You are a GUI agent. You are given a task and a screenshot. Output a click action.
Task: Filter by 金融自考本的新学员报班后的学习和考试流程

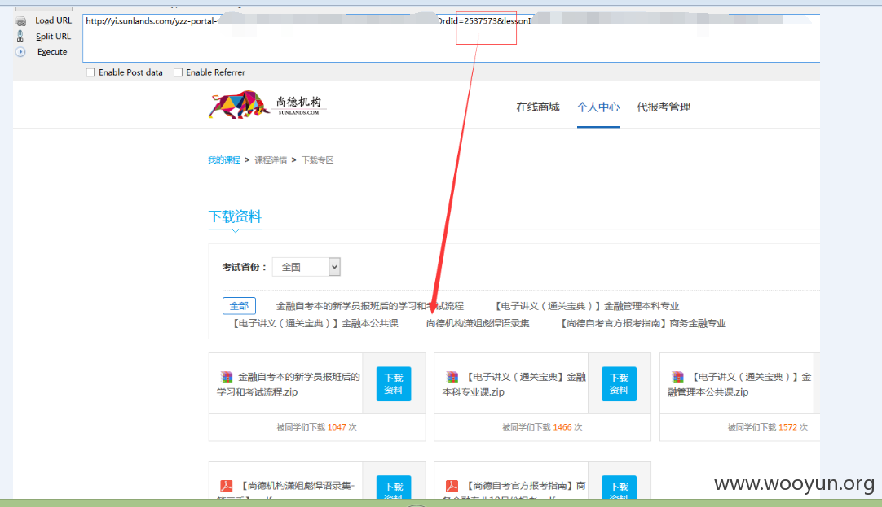[369, 306]
